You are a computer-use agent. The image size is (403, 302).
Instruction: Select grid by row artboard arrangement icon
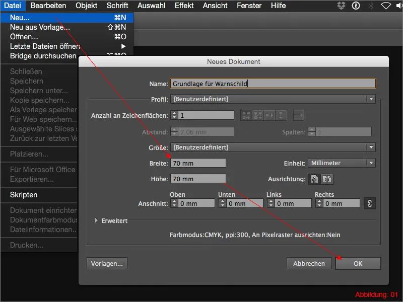coord(246,115)
